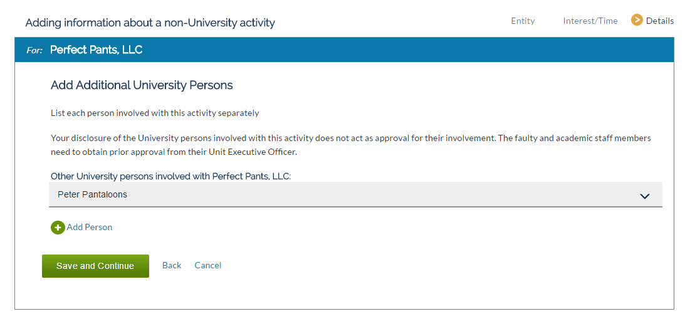Click the Adding information about non-University activity title
Viewport: 690px width, 331px height.
150,23
